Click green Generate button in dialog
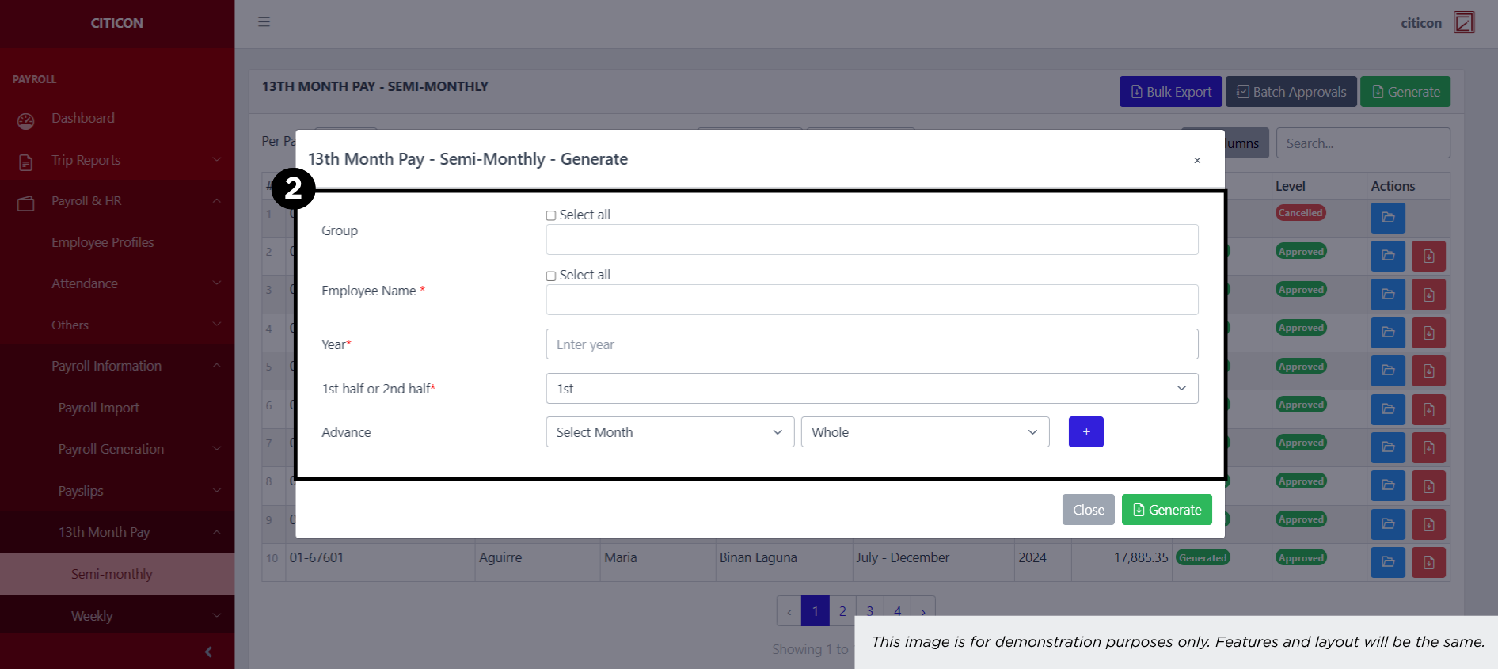The height and width of the screenshot is (669, 1498). coord(1166,510)
